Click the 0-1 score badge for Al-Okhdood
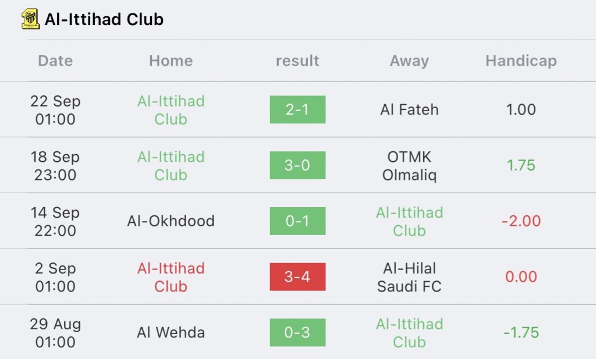 (297, 221)
